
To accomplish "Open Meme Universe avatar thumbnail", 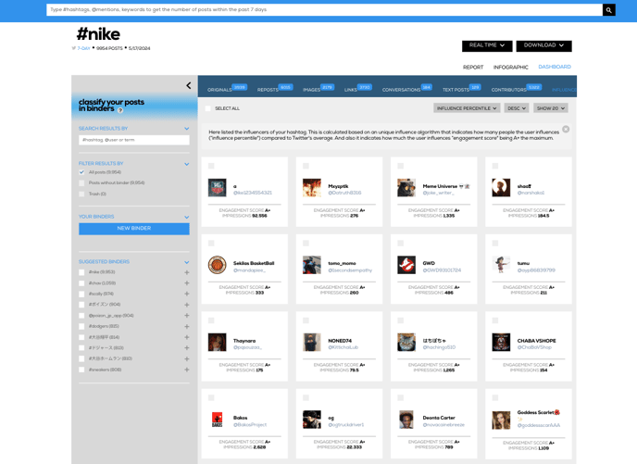I will [406, 188].
